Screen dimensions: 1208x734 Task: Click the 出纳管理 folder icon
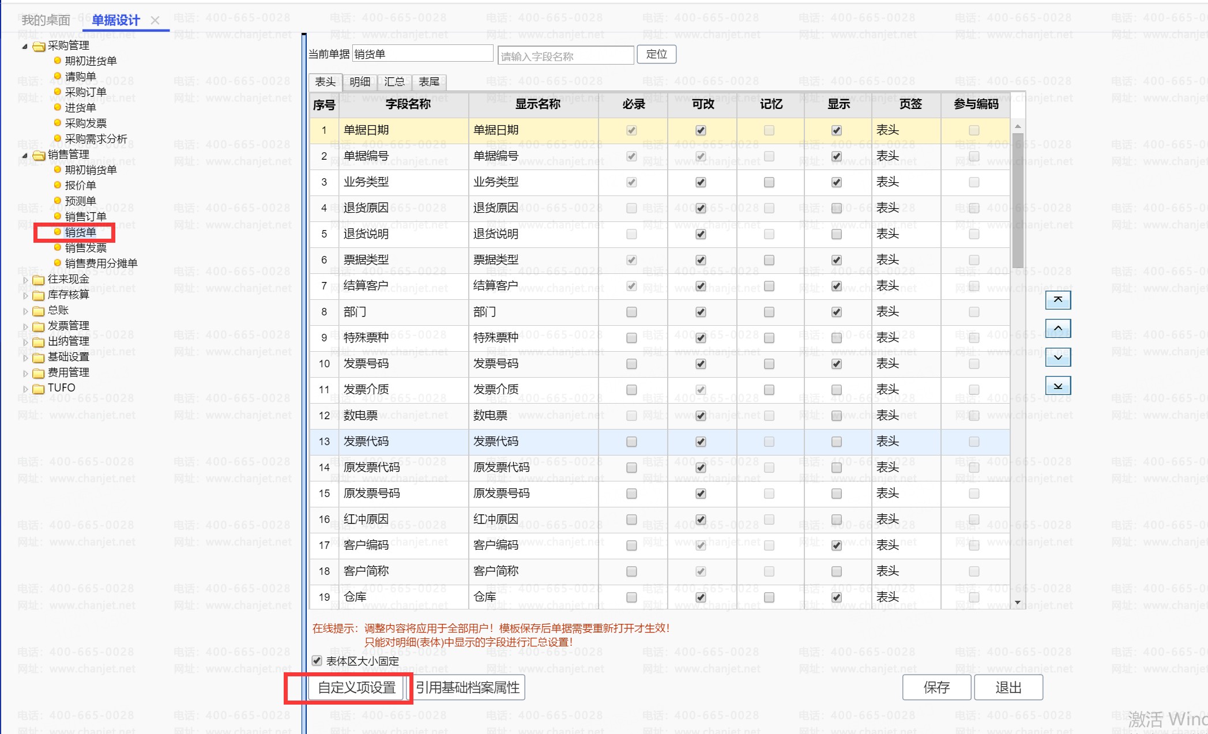point(39,342)
